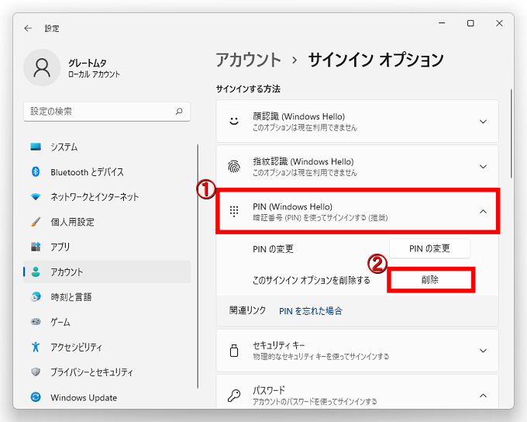
Task: Collapse the PIN (Windows Hello) chevron
Action: [x=483, y=211]
